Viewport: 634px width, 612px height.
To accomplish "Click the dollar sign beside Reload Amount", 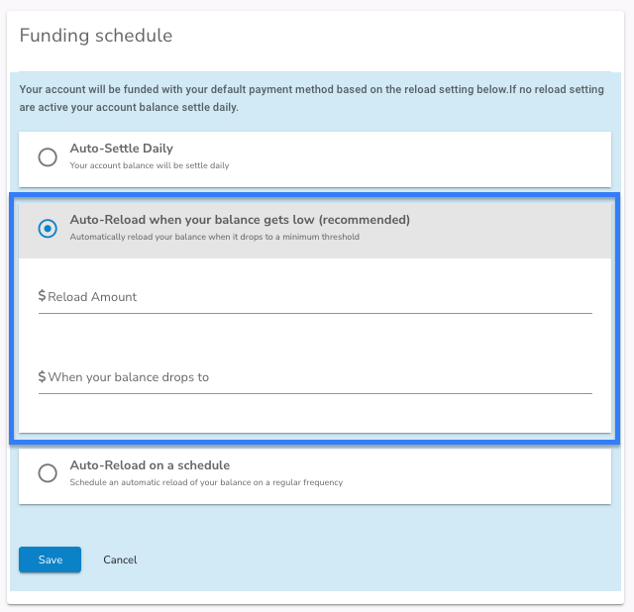I will pos(42,296).
